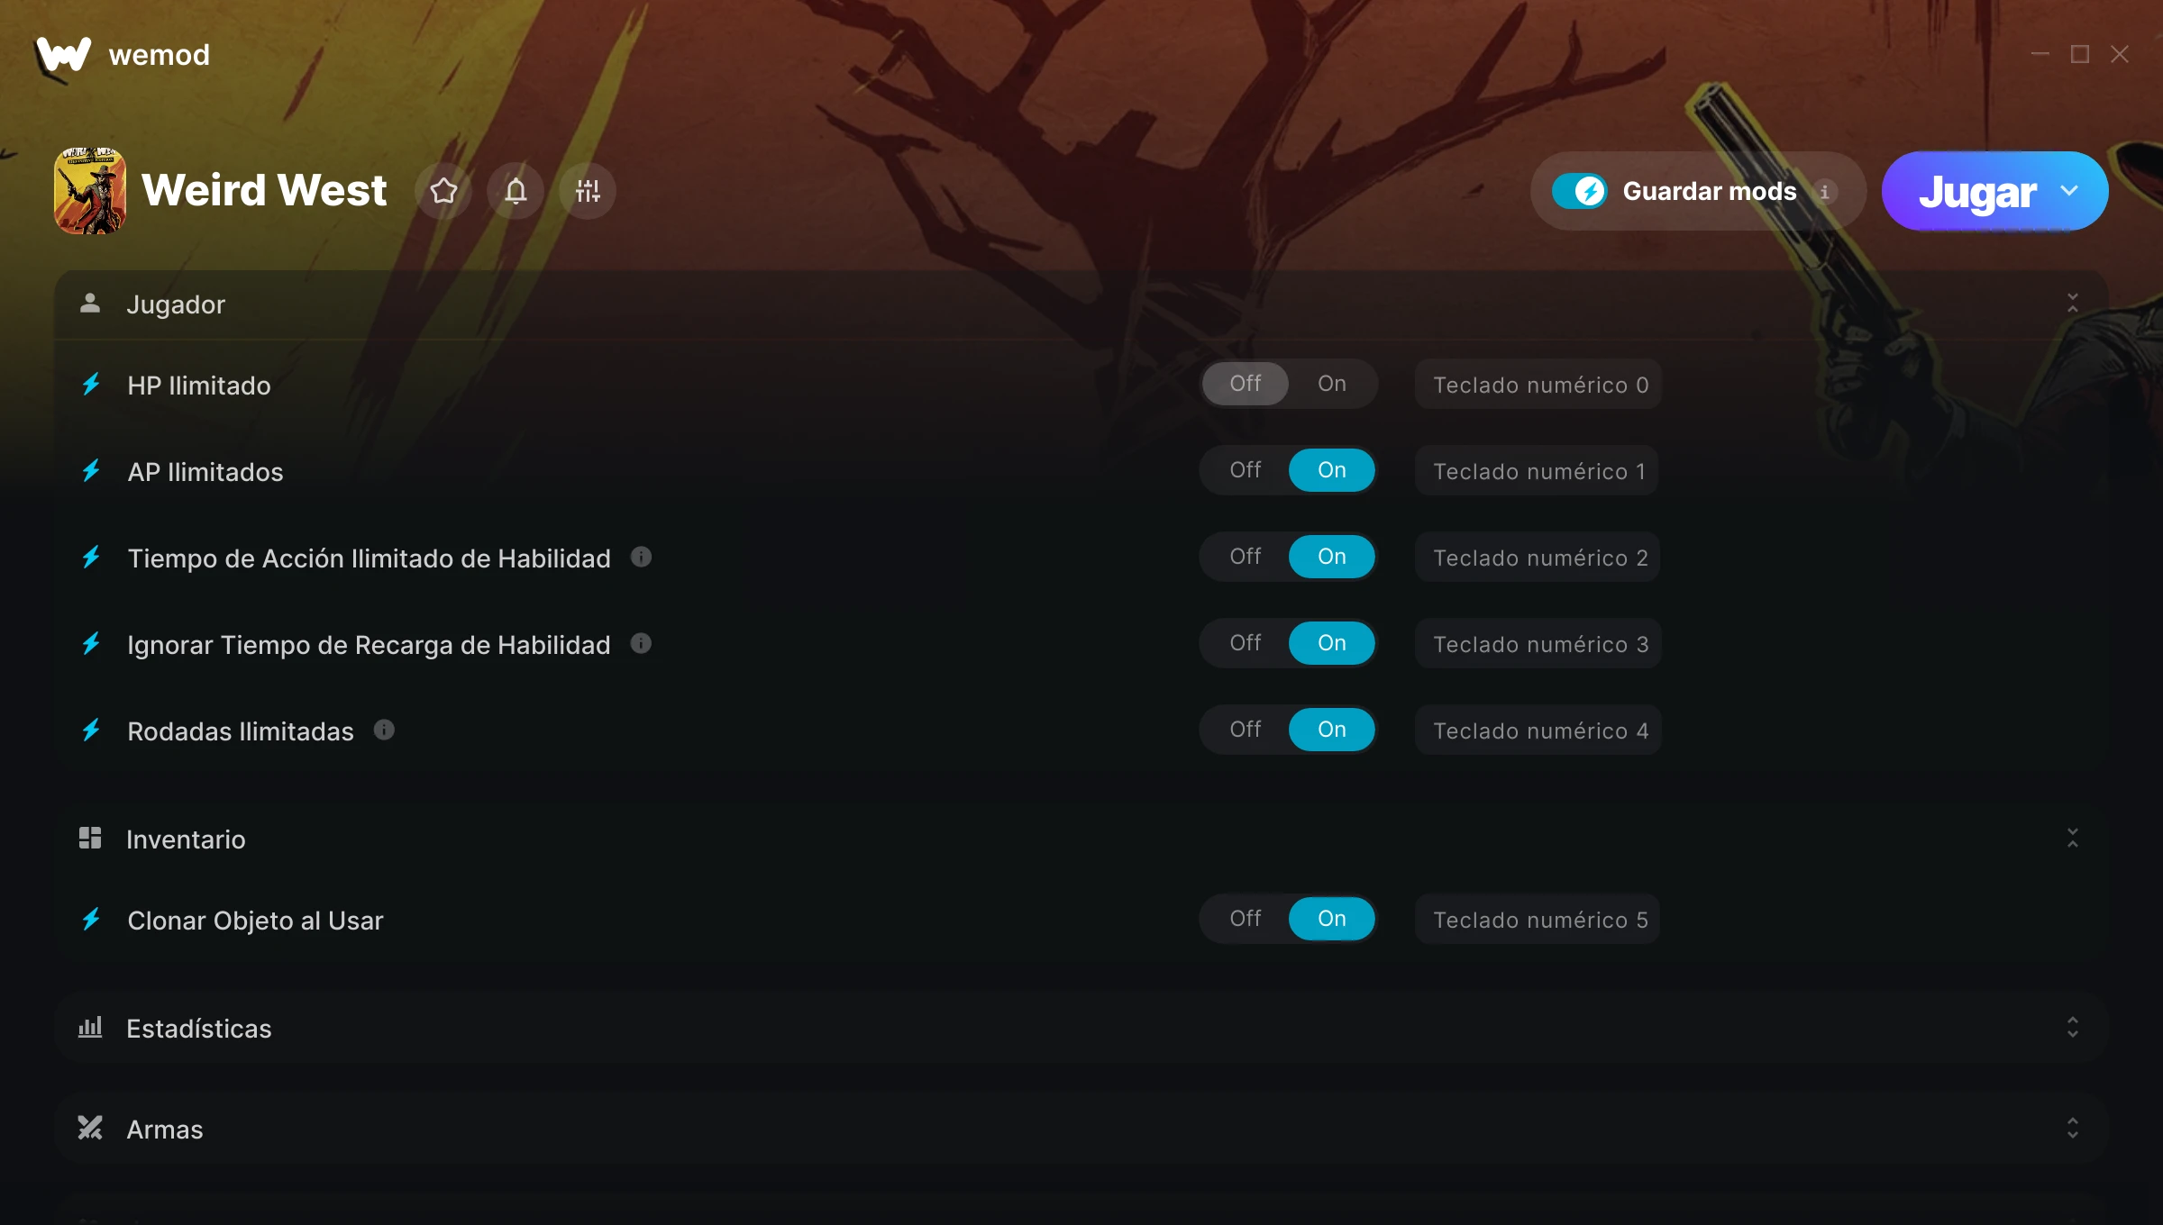Image resolution: width=2163 pixels, height=1225 pixels.
Task: Favorite Weird West with the star icon
Action: click(443, 191)
